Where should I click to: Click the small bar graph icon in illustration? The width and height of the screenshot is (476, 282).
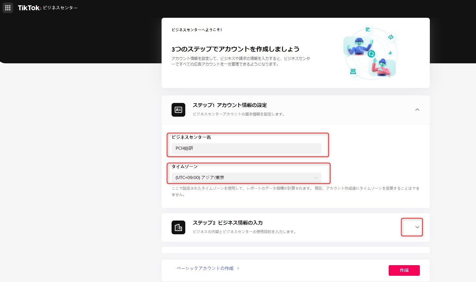[390, 53]
